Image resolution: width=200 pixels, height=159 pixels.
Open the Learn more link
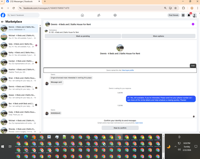139,123
